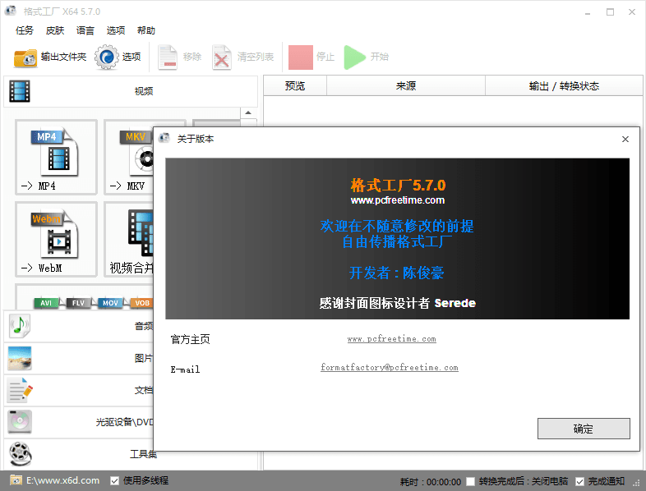
Task: Select the -> MKV conversion icon
Action: tap(132, 158)
